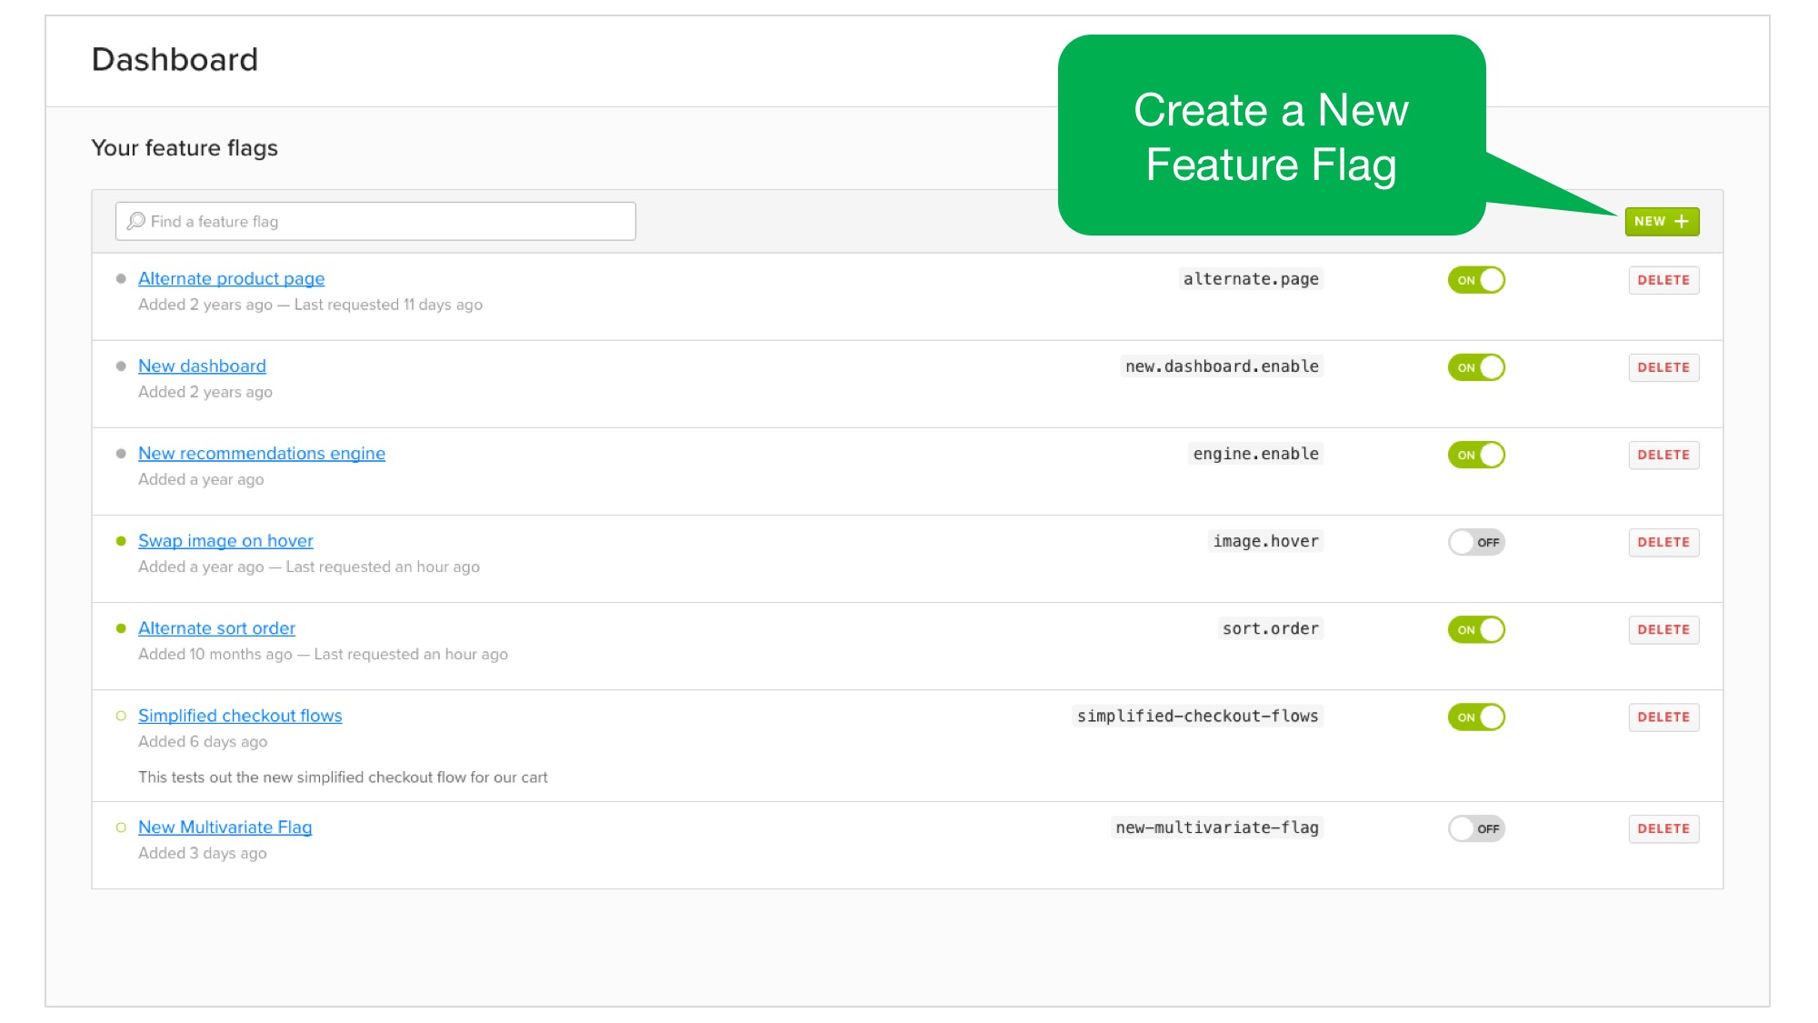The image size is (1818, 1023).
Task: Delete the New Multivariate Flag
Action: 1663,828
